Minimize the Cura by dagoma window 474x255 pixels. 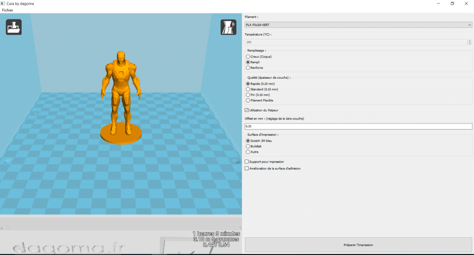tap(438, 3)
